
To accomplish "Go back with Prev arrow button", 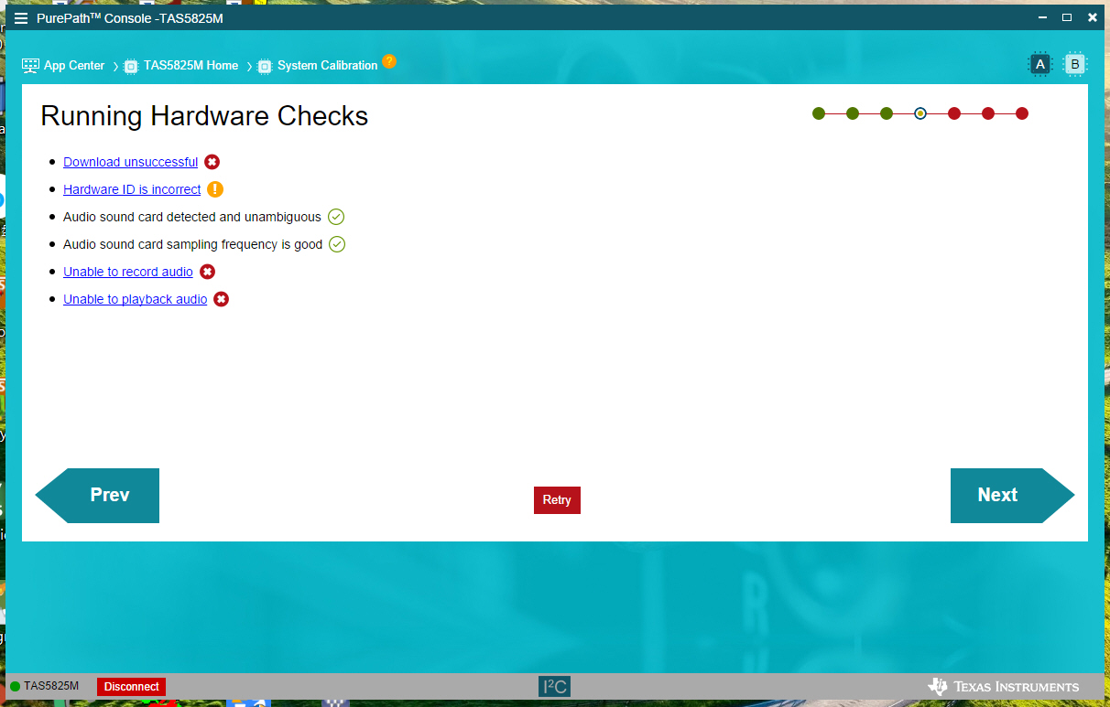I will click(97, 496).
